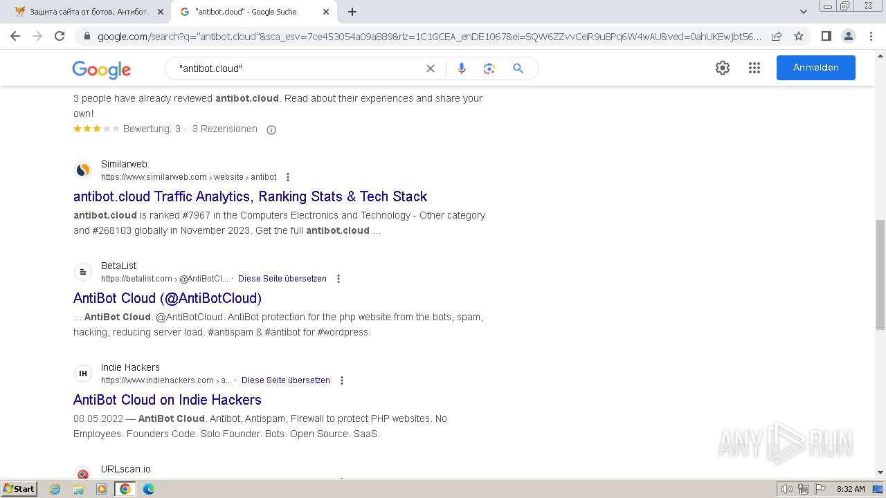Click the Similarweb source name
Image resolution: width=886 pixels, height=498 pixels.
point(124,164)
